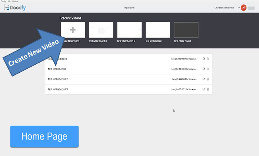The width and height of the screenshot is (259, 156).
Task: Click the 'Test chalk board' label under thumbnail
Action: [183, 41]
